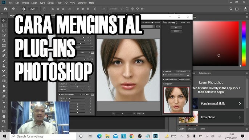Open the Current Layer output dropdown
249x140 pixels.
click(x=183, y=71)
